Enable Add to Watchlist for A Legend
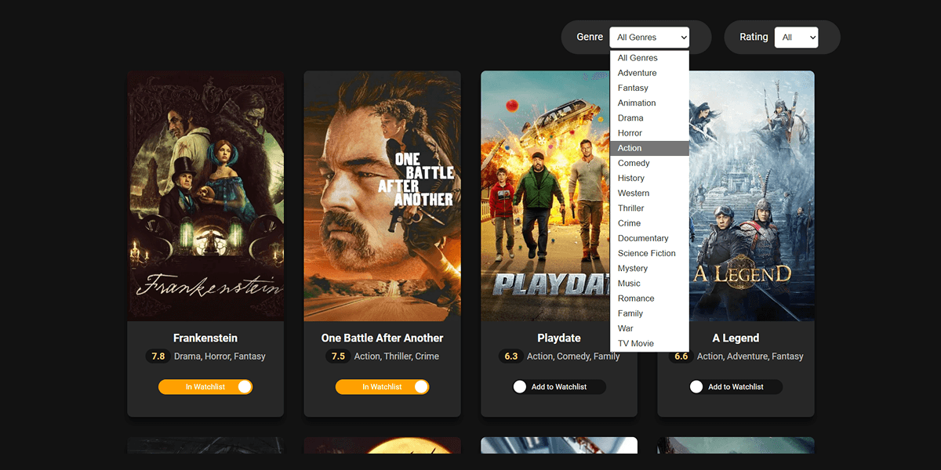 [x=736, y=387]
